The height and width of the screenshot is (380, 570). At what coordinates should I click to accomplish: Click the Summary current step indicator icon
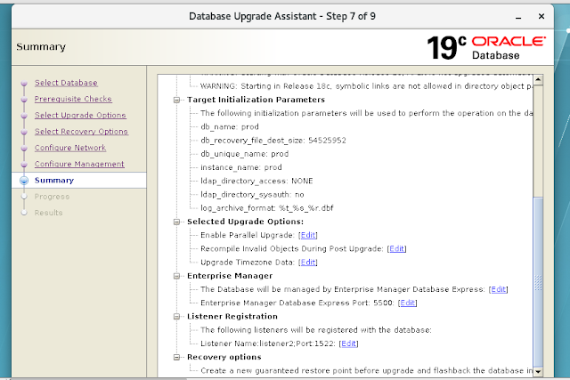24,181
